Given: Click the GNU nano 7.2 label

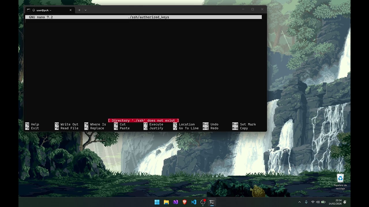Looking at the screenshot, I should tap(41, 17).
